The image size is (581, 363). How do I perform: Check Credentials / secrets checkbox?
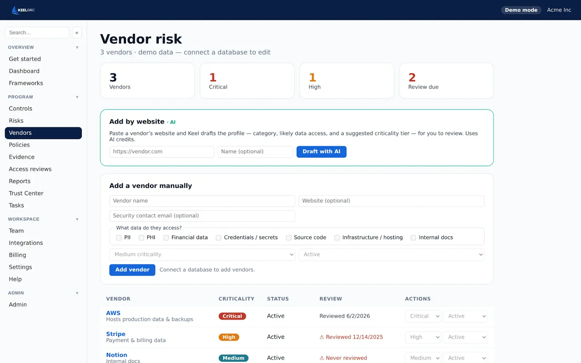(219, 238)
